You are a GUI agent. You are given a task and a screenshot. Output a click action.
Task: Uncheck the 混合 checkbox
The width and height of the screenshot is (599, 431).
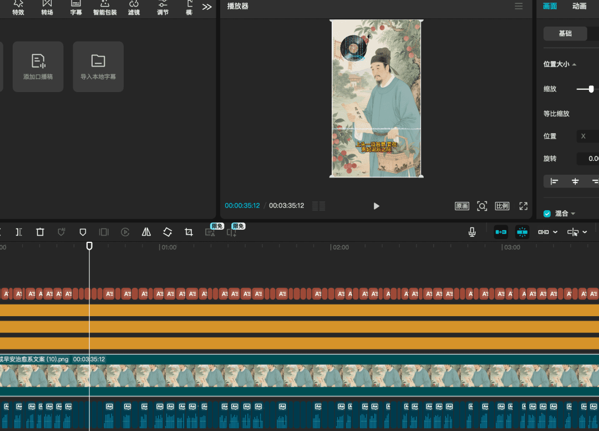[547, 214]
